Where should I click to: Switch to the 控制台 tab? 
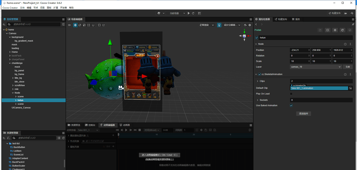click(x=90, y=125)
